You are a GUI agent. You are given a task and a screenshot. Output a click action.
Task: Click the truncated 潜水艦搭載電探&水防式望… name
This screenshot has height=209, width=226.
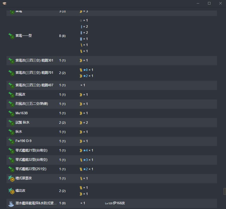(36, 203)
